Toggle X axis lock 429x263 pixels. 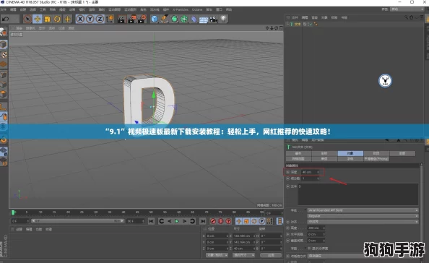80,19
